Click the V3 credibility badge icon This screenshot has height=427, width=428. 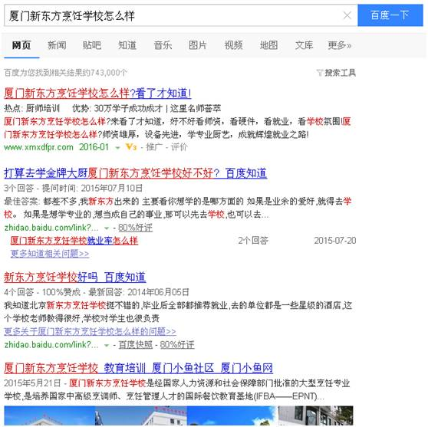point(131,147)
